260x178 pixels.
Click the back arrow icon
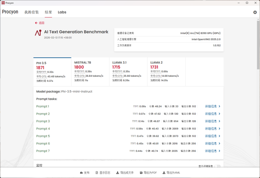pyautogui.click(x=36, y=23)
